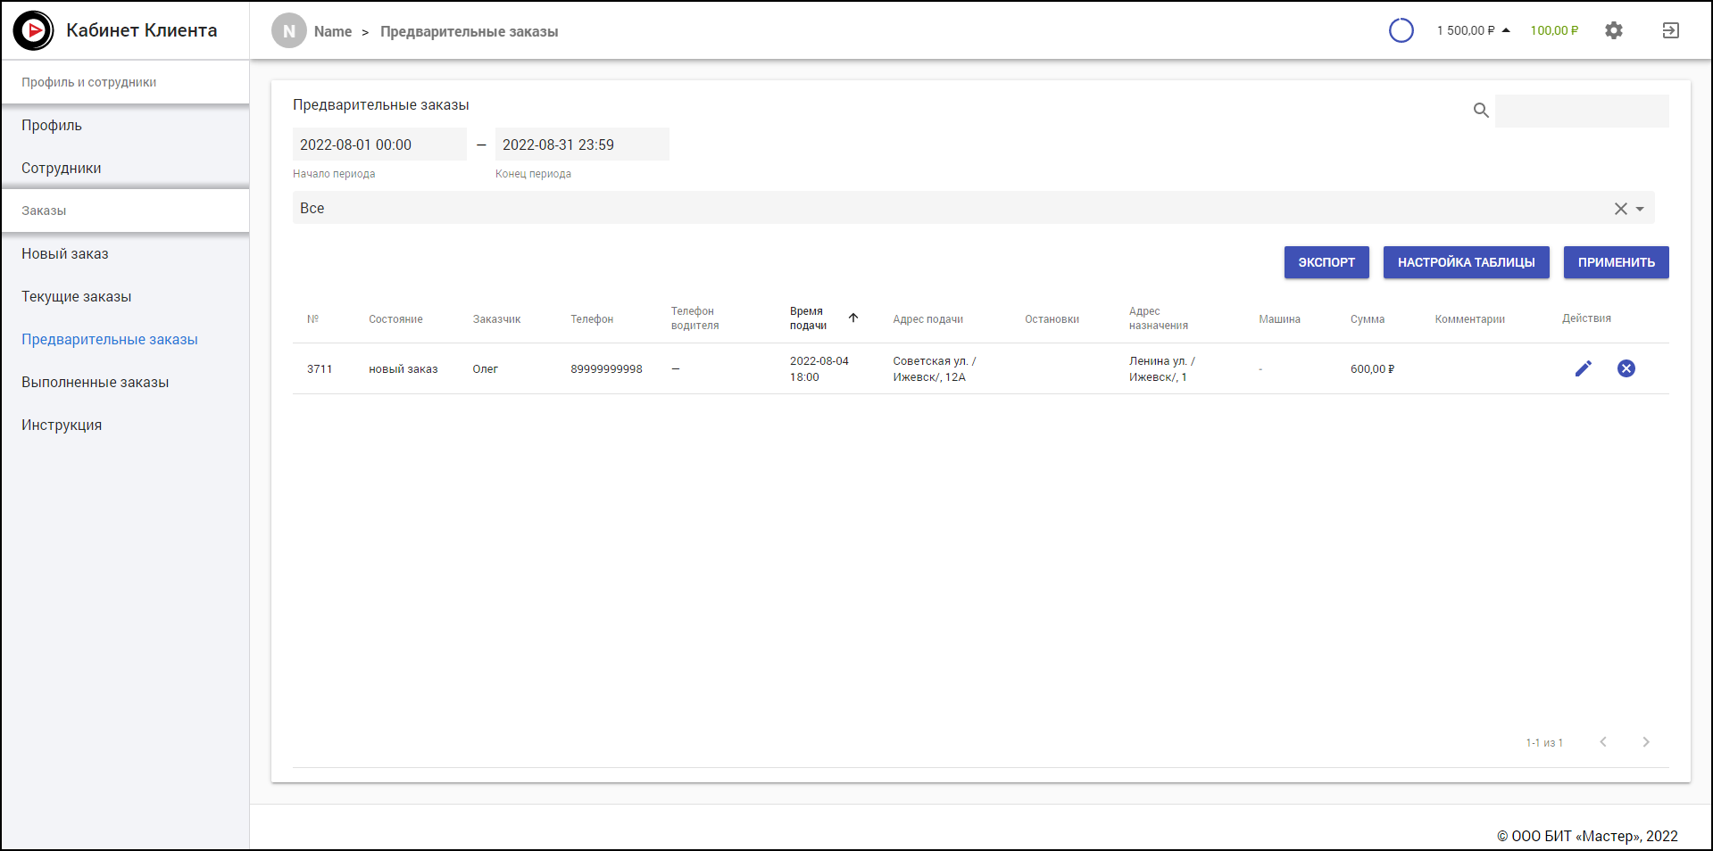Click the round N avatar icon
The height and width of the screenshot is (851, 1713).
(288, 31)
